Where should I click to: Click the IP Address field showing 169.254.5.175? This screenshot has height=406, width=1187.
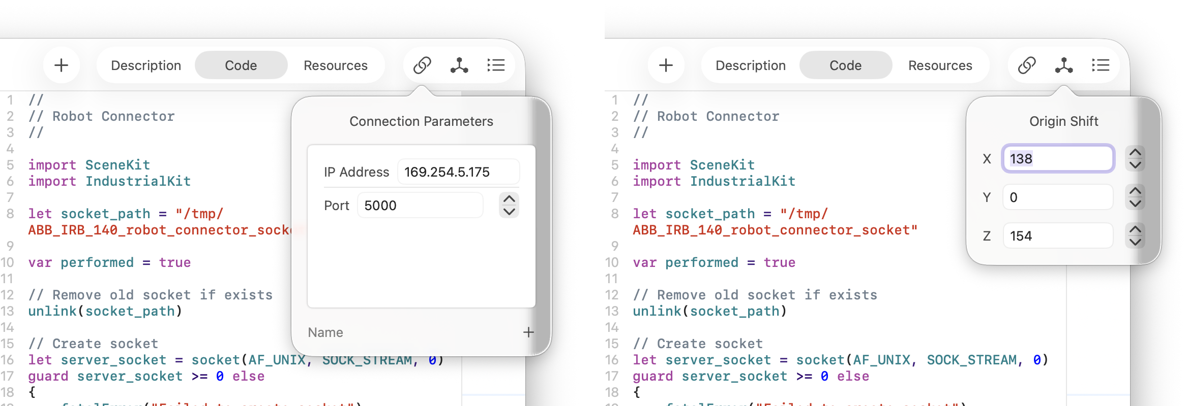click(458, 172)
